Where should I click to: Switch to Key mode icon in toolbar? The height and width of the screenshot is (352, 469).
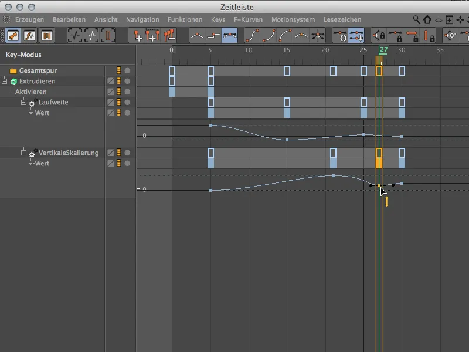pos(13,36)
